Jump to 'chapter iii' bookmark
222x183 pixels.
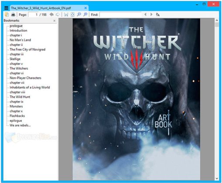(17, 54)
